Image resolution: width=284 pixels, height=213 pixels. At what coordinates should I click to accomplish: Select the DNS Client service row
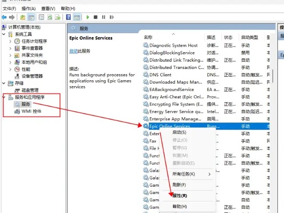coord(160,75)
